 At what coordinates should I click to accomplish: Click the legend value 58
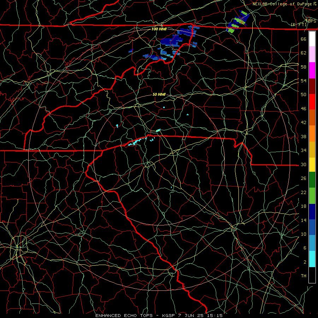point(304,67)
